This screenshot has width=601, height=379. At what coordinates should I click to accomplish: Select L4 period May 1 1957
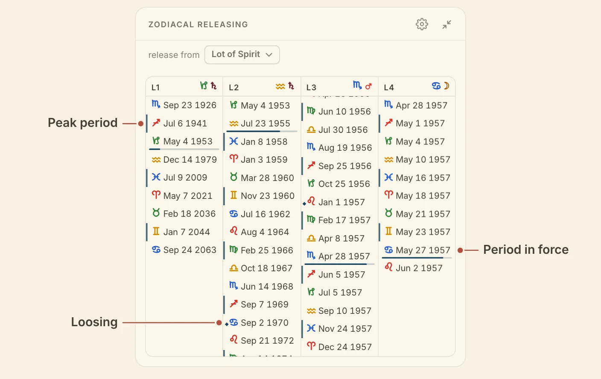pos(417,123)
